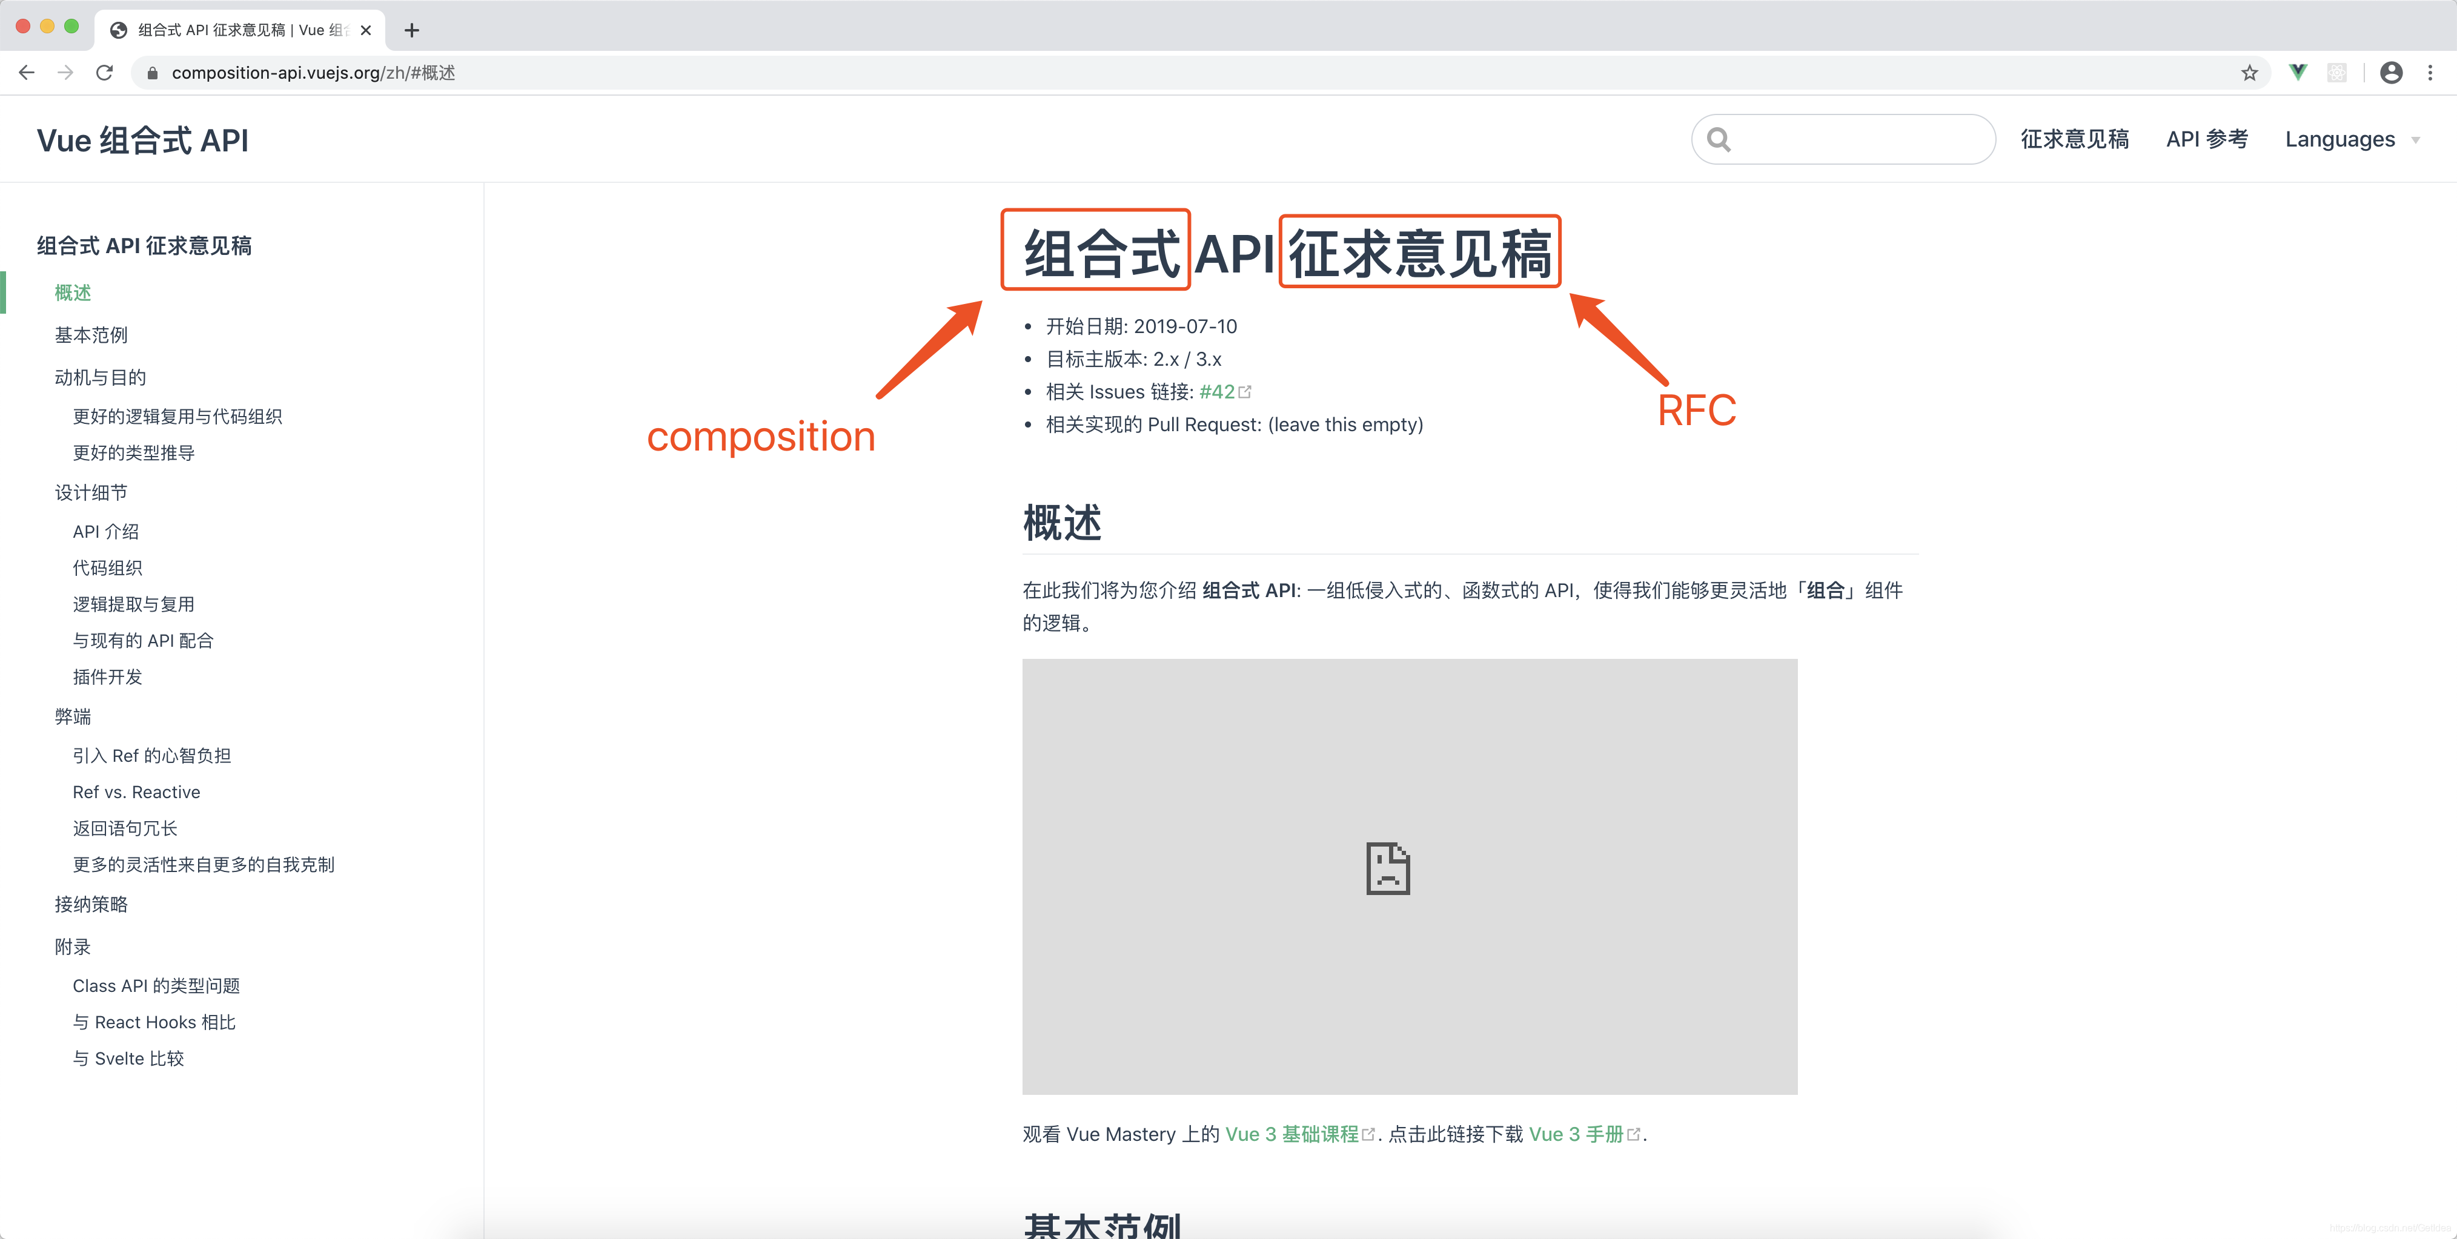
Task: Select 基本范例 in the sidebar
Action: [91, 335]
